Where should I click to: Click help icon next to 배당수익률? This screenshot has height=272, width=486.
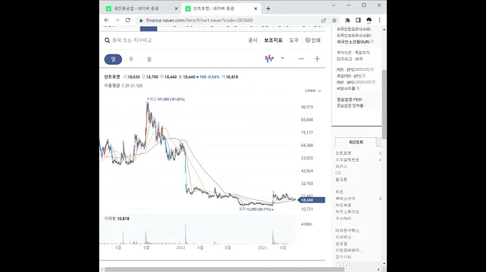[x=358, y=88]
